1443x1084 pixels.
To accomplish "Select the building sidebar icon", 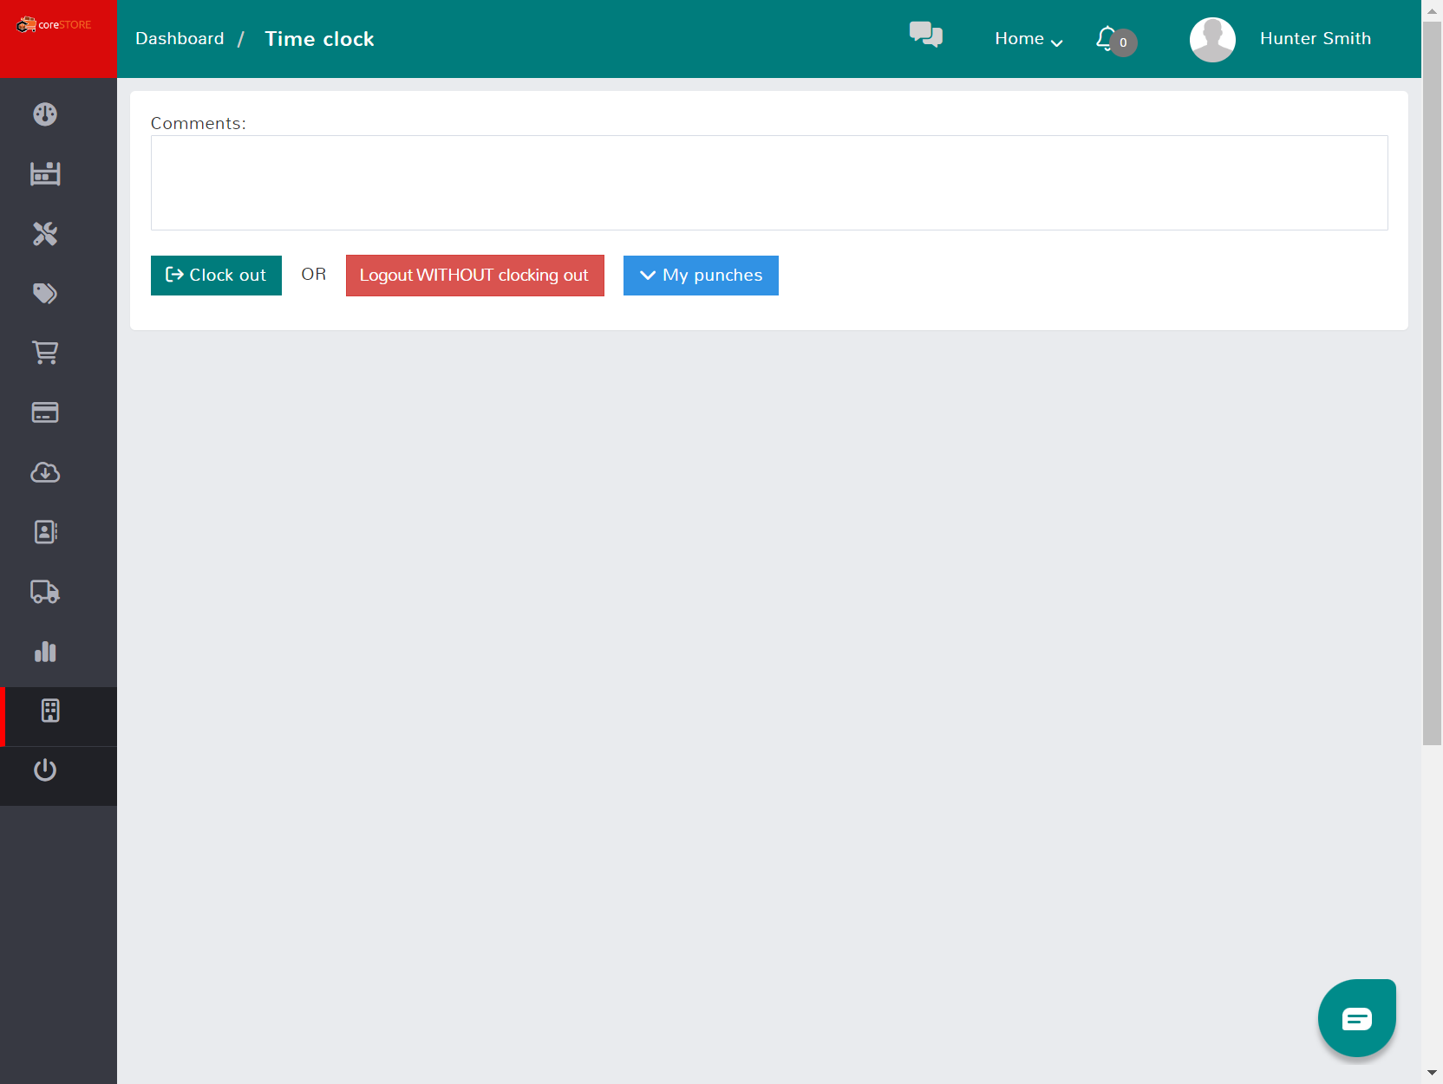I will coord(50,711).
